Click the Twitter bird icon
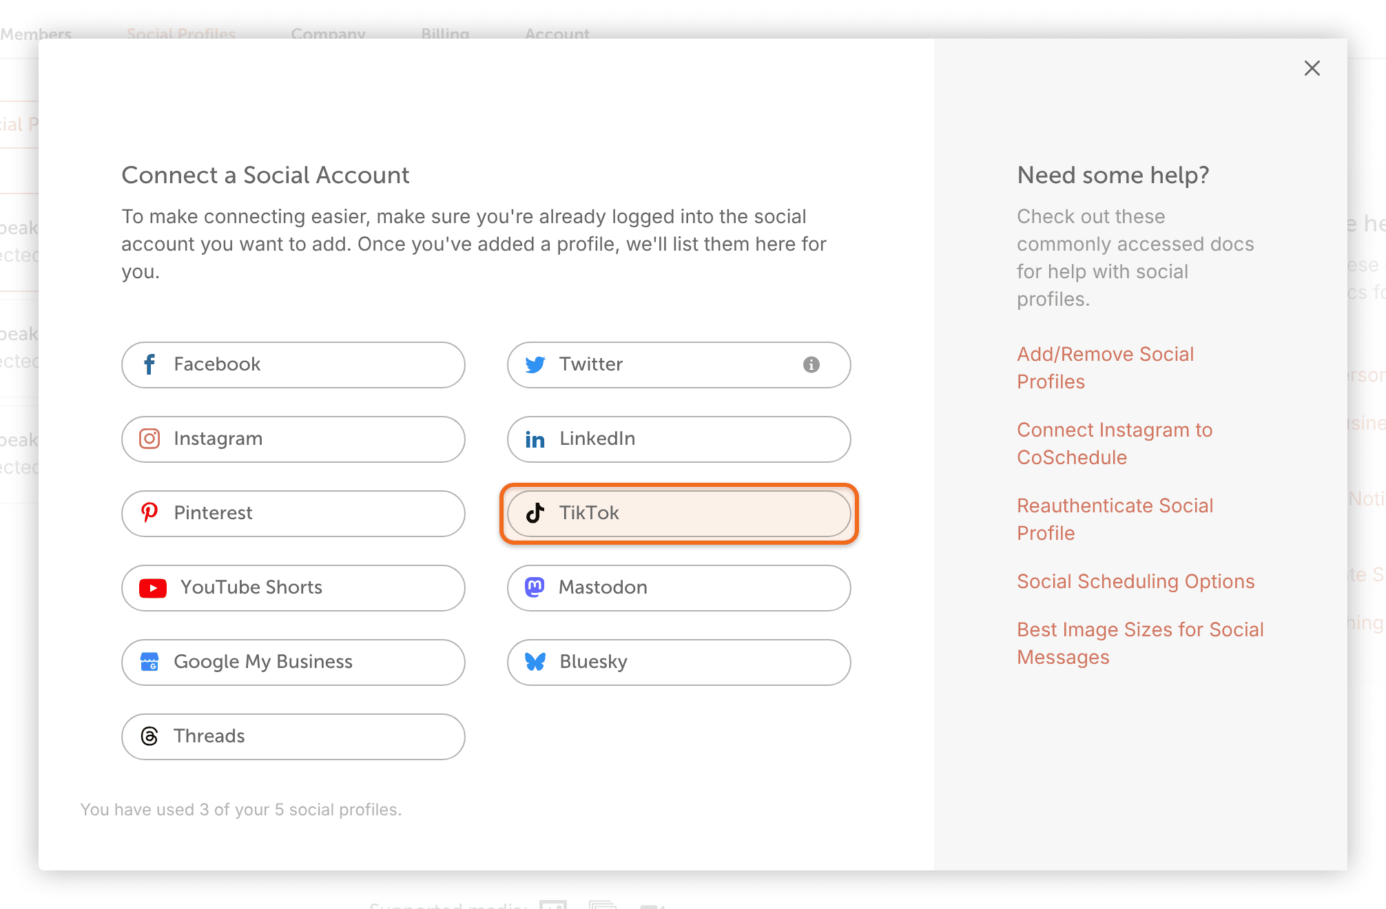Viewport: 1386px width, 909px height. tap(535, 364)
